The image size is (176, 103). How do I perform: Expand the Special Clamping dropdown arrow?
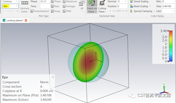click(155, 11)
